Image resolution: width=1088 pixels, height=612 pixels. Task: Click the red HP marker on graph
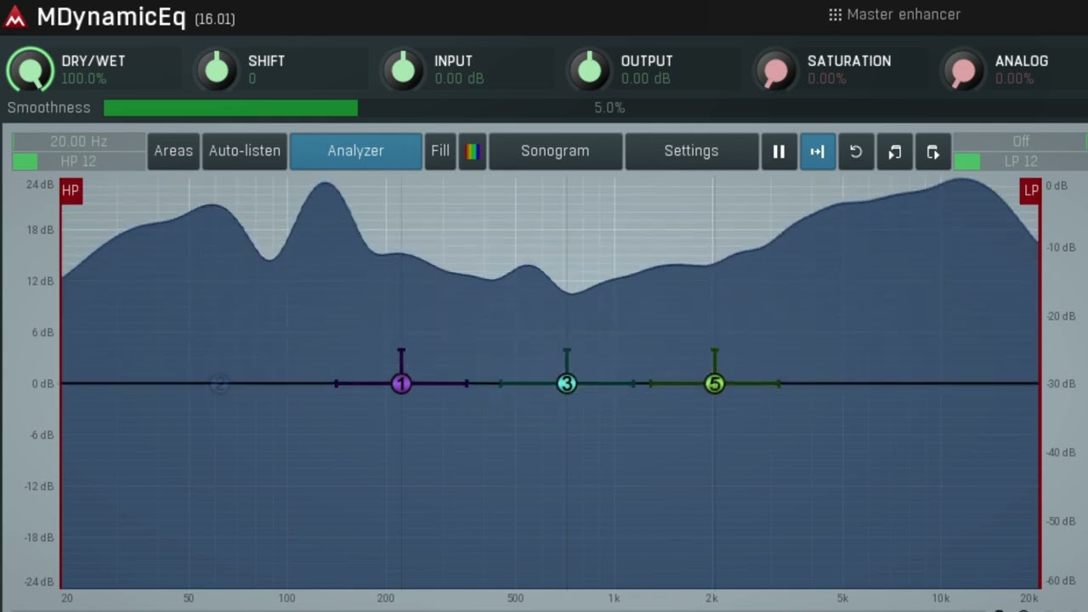tap(71, 190)
